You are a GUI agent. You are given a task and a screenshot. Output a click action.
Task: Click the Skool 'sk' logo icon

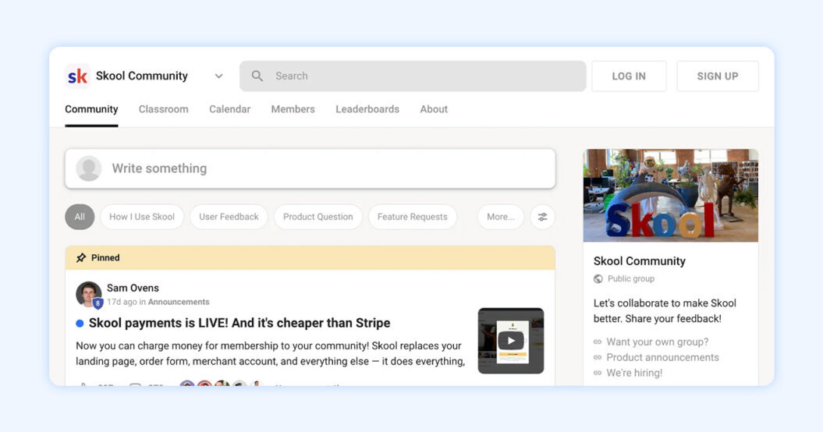[x=78, y=76]
